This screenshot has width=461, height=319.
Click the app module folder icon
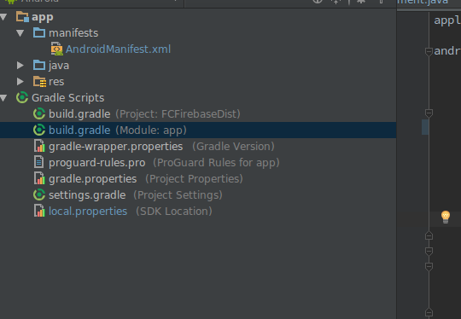coord(22,17)
